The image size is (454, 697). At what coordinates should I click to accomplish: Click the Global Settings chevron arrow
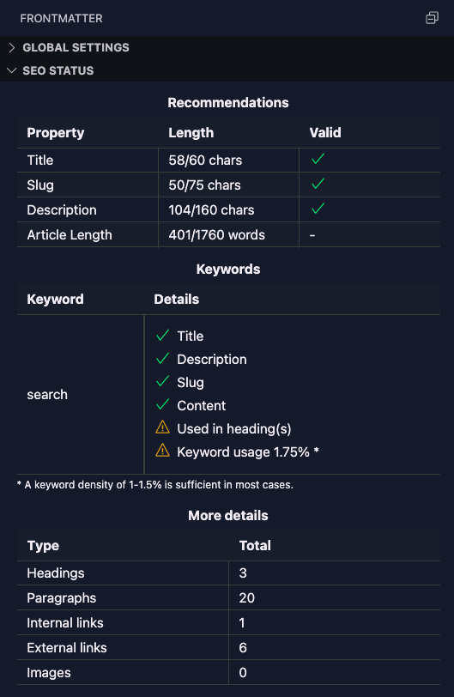[x=12, y=47]
